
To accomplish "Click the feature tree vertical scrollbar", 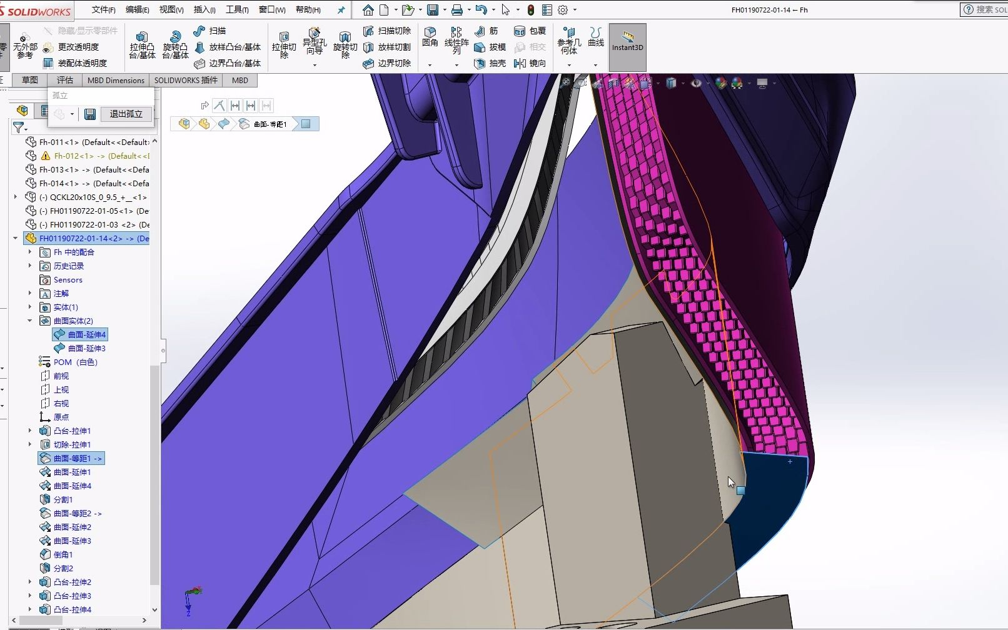I will pyautogui.click(x=154, y=475).
